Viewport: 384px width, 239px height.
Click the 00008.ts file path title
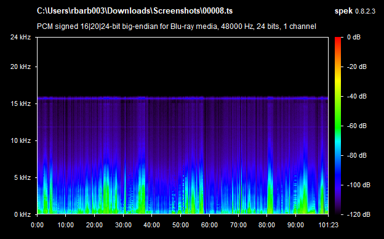pos(135,11)
